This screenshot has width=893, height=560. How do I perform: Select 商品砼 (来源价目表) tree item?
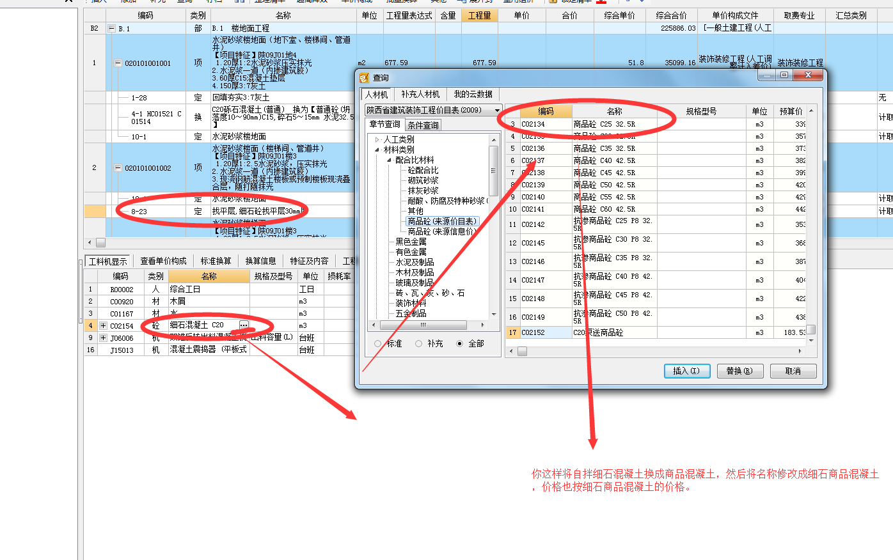(x=443, y=221)
